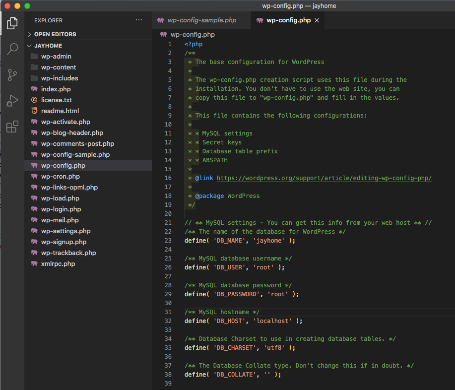This screenshot has width=455, height=390.
Task: Click the 'localhost' DB_HOST value
Action: point(272,321)
